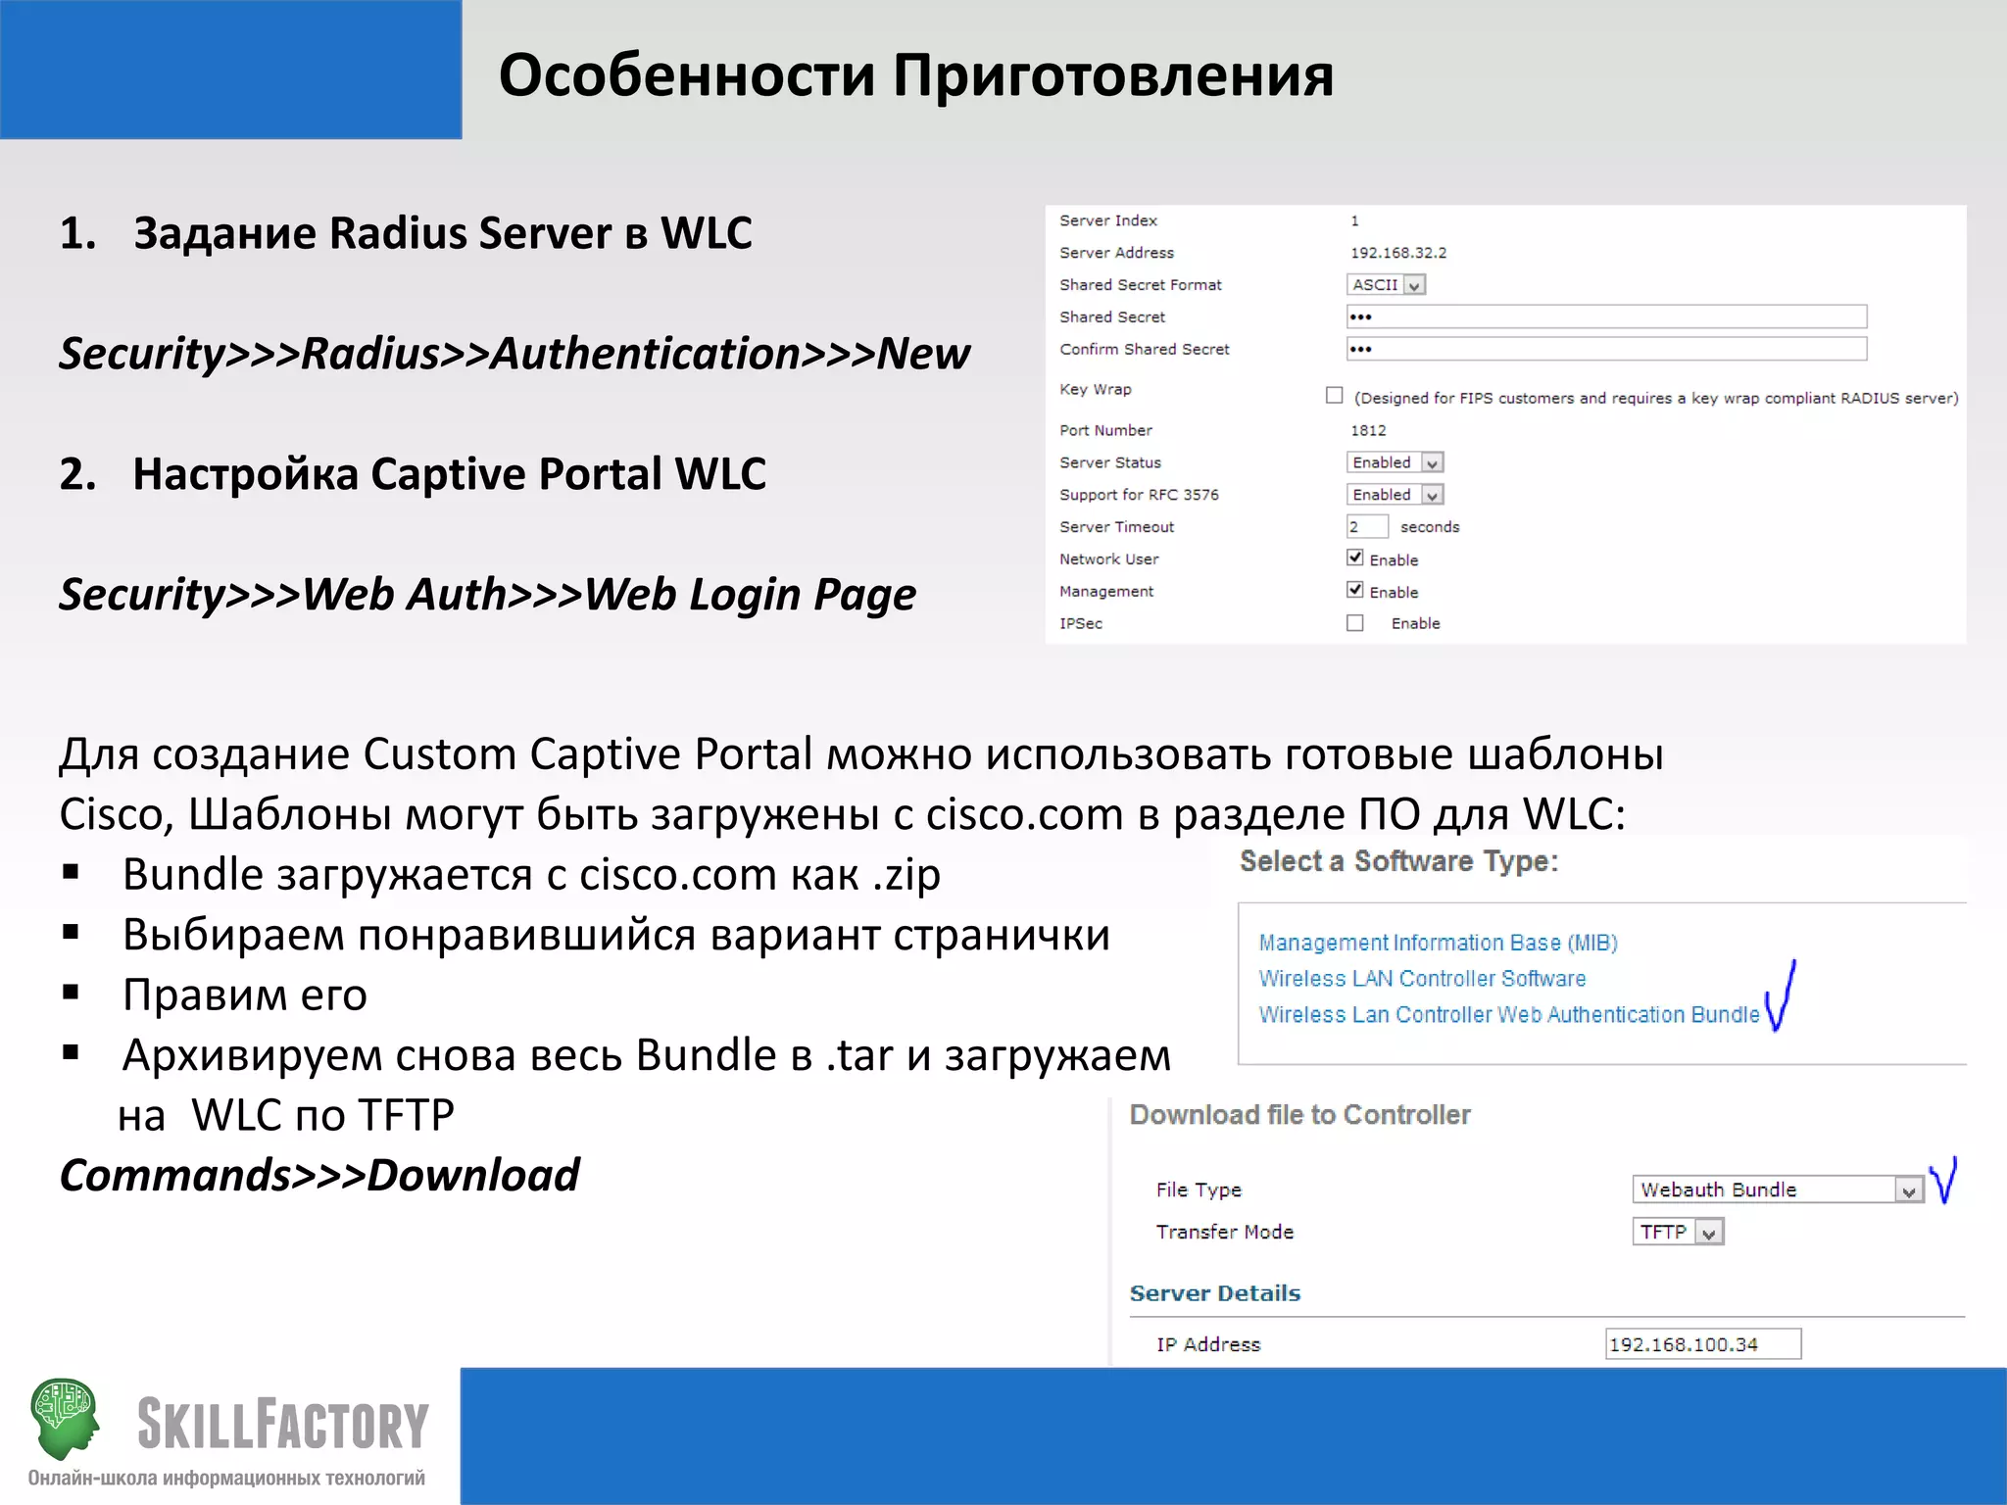Click the Server Address value 192.168.32.2
Image resolution: width=2007 pixels, height=1505 pixels.
pyautogui.click(x=1398, y=253)
